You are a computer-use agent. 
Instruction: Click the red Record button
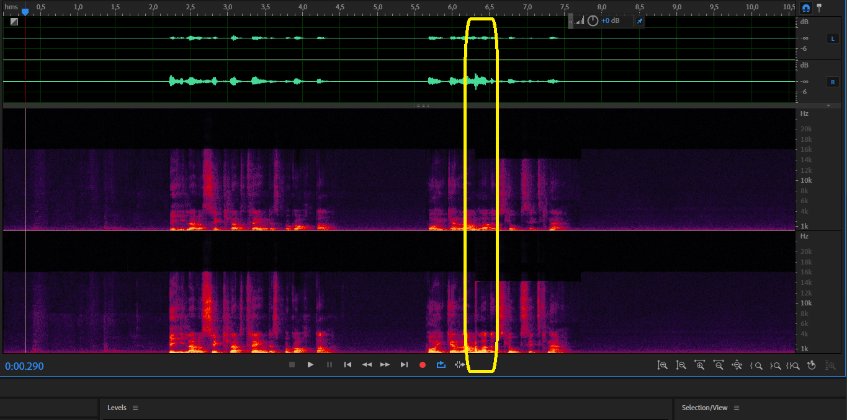423,365
